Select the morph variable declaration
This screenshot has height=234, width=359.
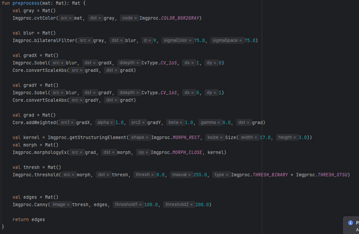30,144
